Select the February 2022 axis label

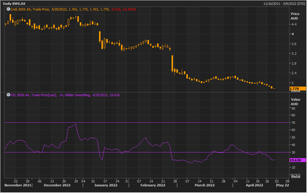click(152, 185)
